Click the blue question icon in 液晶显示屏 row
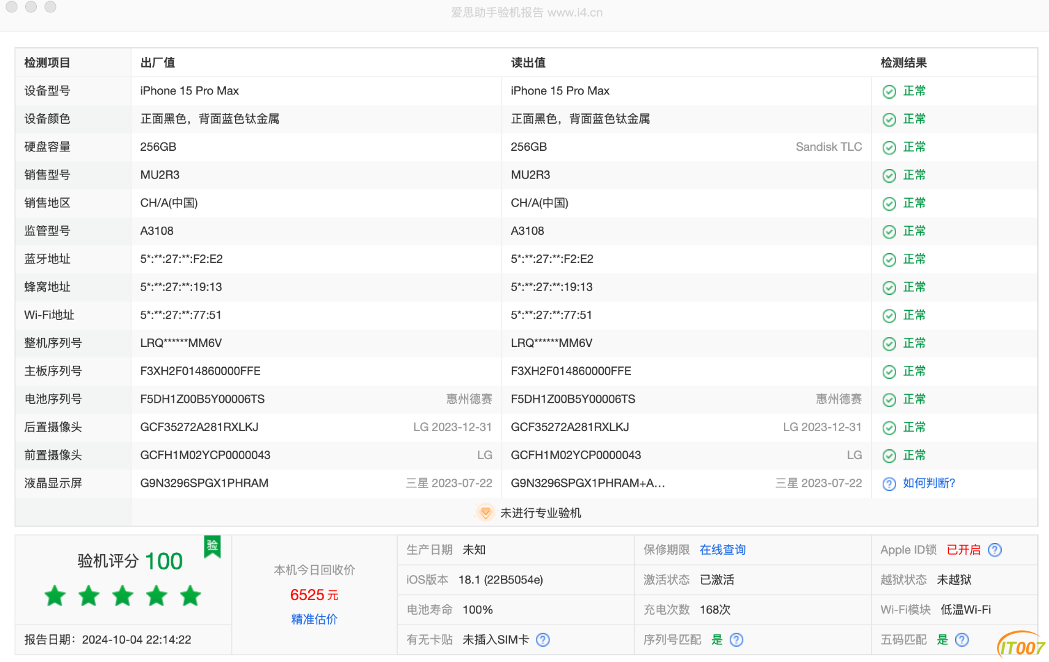This screenshot has height=662, width=1049. pos(889,484)
